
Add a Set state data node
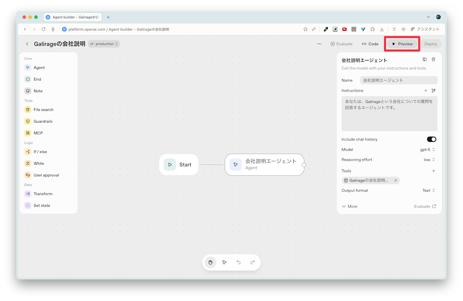[37, 205]
